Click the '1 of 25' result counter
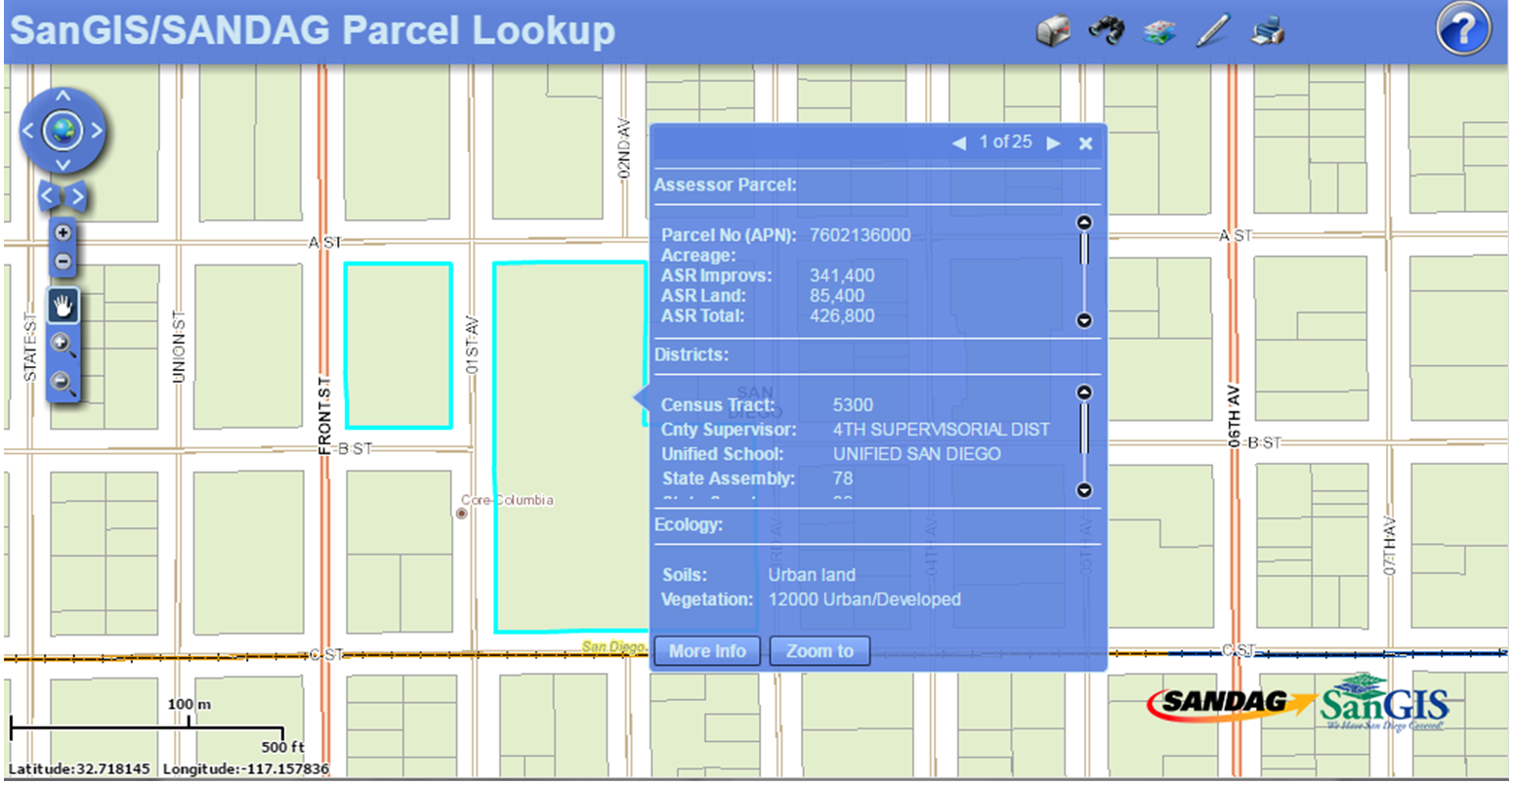 (1005, 143)
